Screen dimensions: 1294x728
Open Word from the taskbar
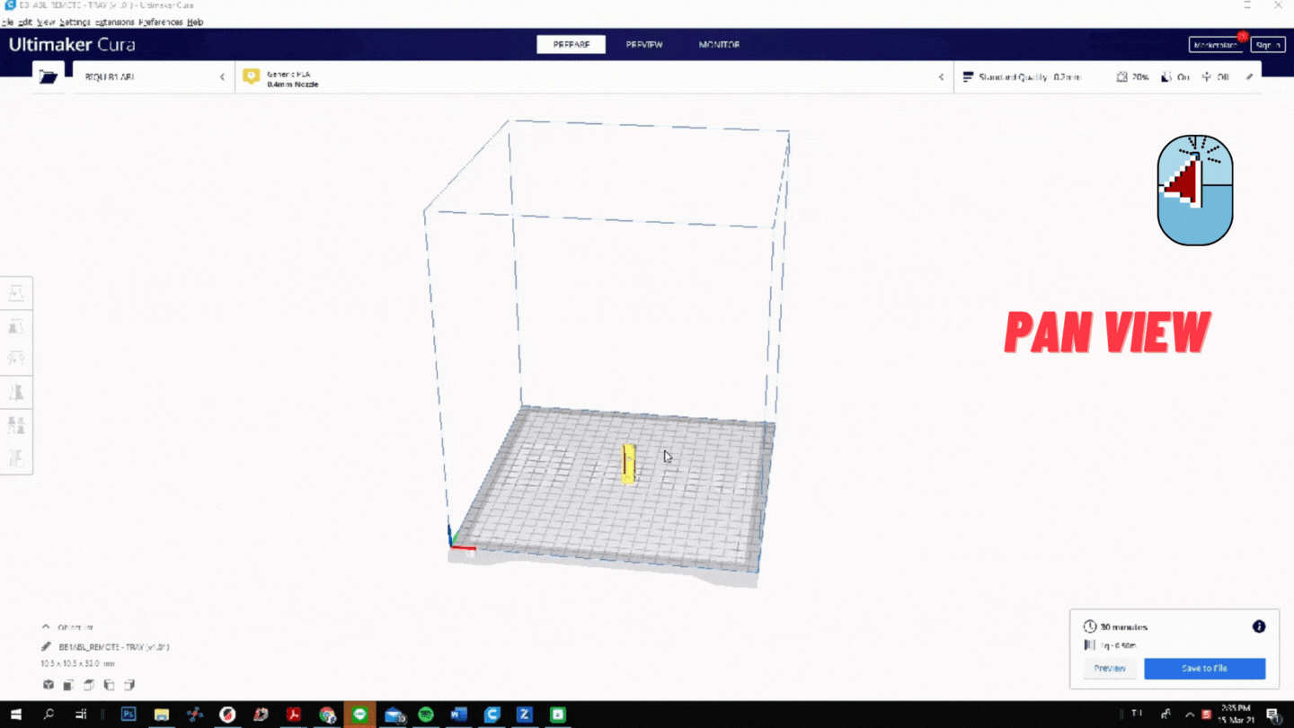click(458, 715)
